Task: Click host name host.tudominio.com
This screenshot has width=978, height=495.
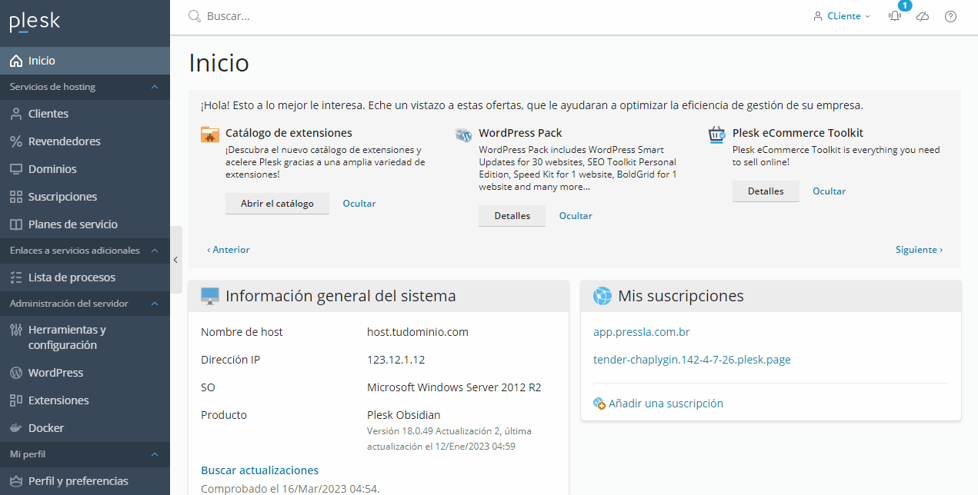Action: tap(418, 332)
